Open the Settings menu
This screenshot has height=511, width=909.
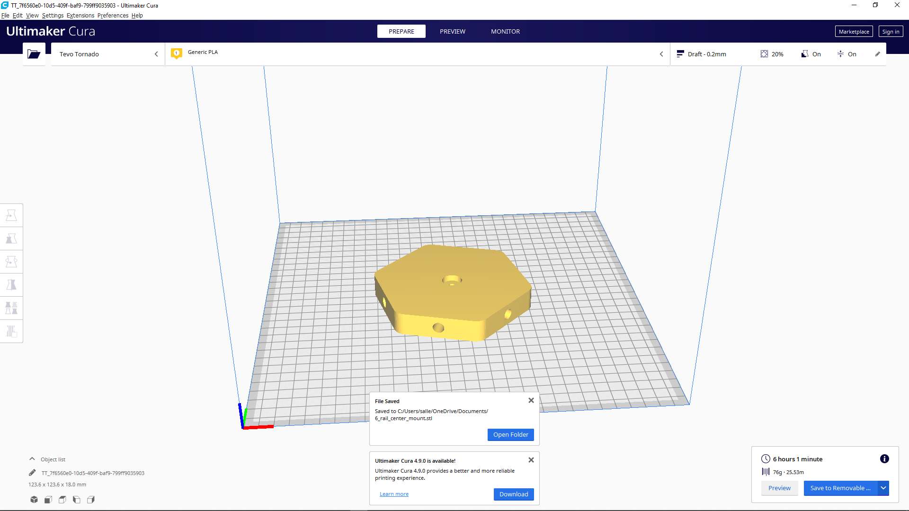53,16
